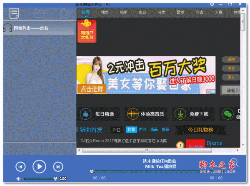Open Djkatie profile link
The image size is (250, 186).
214,143
